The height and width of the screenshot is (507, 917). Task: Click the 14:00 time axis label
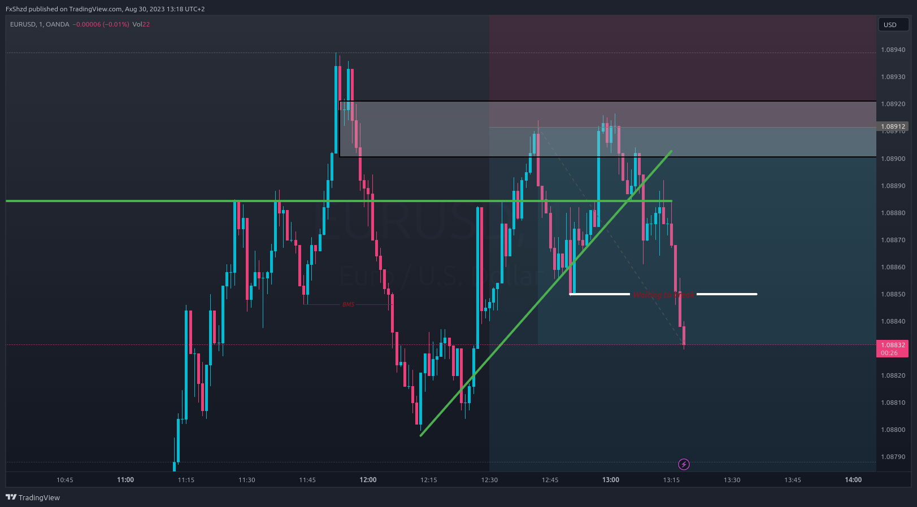coord(853,480)
